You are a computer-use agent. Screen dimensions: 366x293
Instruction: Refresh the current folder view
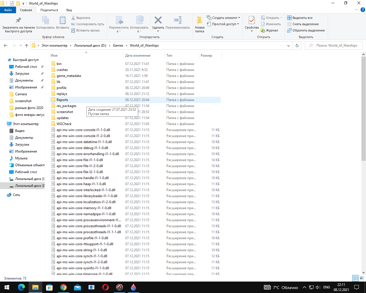(x=297, y=45)
